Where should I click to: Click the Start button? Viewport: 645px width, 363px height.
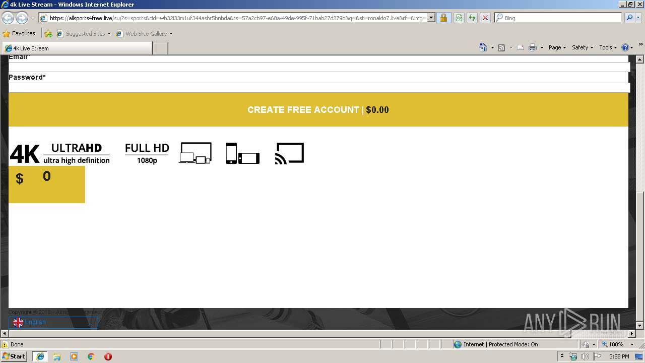pyautogui.click(x=14, y=356)
